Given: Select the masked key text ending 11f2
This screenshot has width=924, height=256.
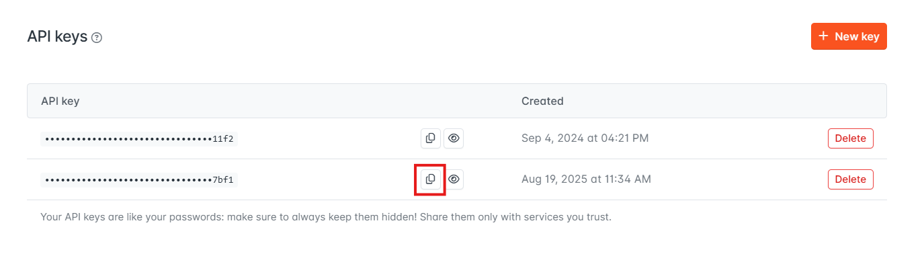Looking at the screenshot, I should (x=139, y=139).
